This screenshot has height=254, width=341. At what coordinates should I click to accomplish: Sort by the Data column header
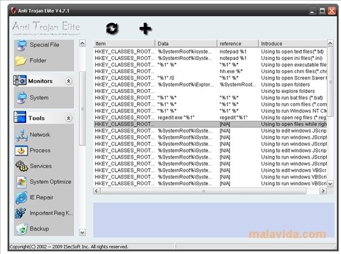pos(186,44)
